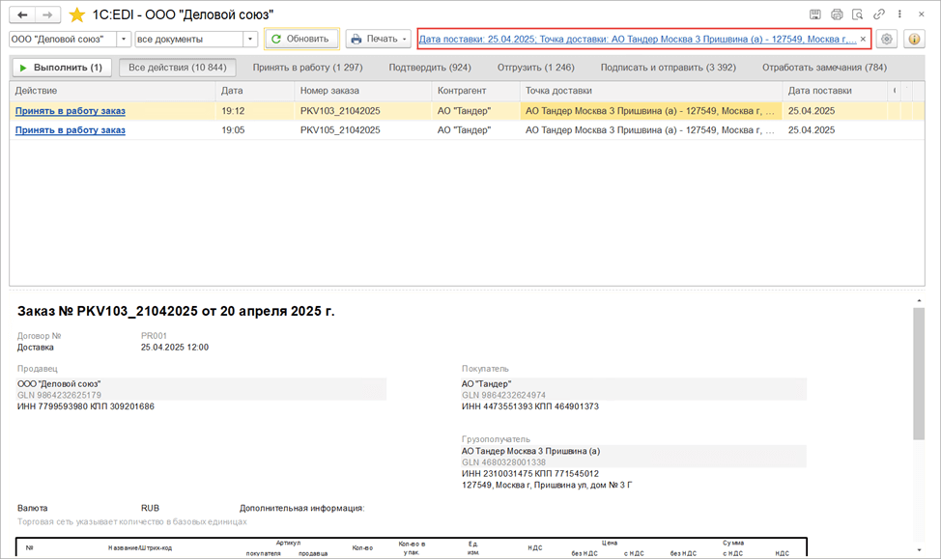This screenshot has width=941, height=559.
Task: Open the "все документы" dropdown list
Action: click(x=250, y=40)
